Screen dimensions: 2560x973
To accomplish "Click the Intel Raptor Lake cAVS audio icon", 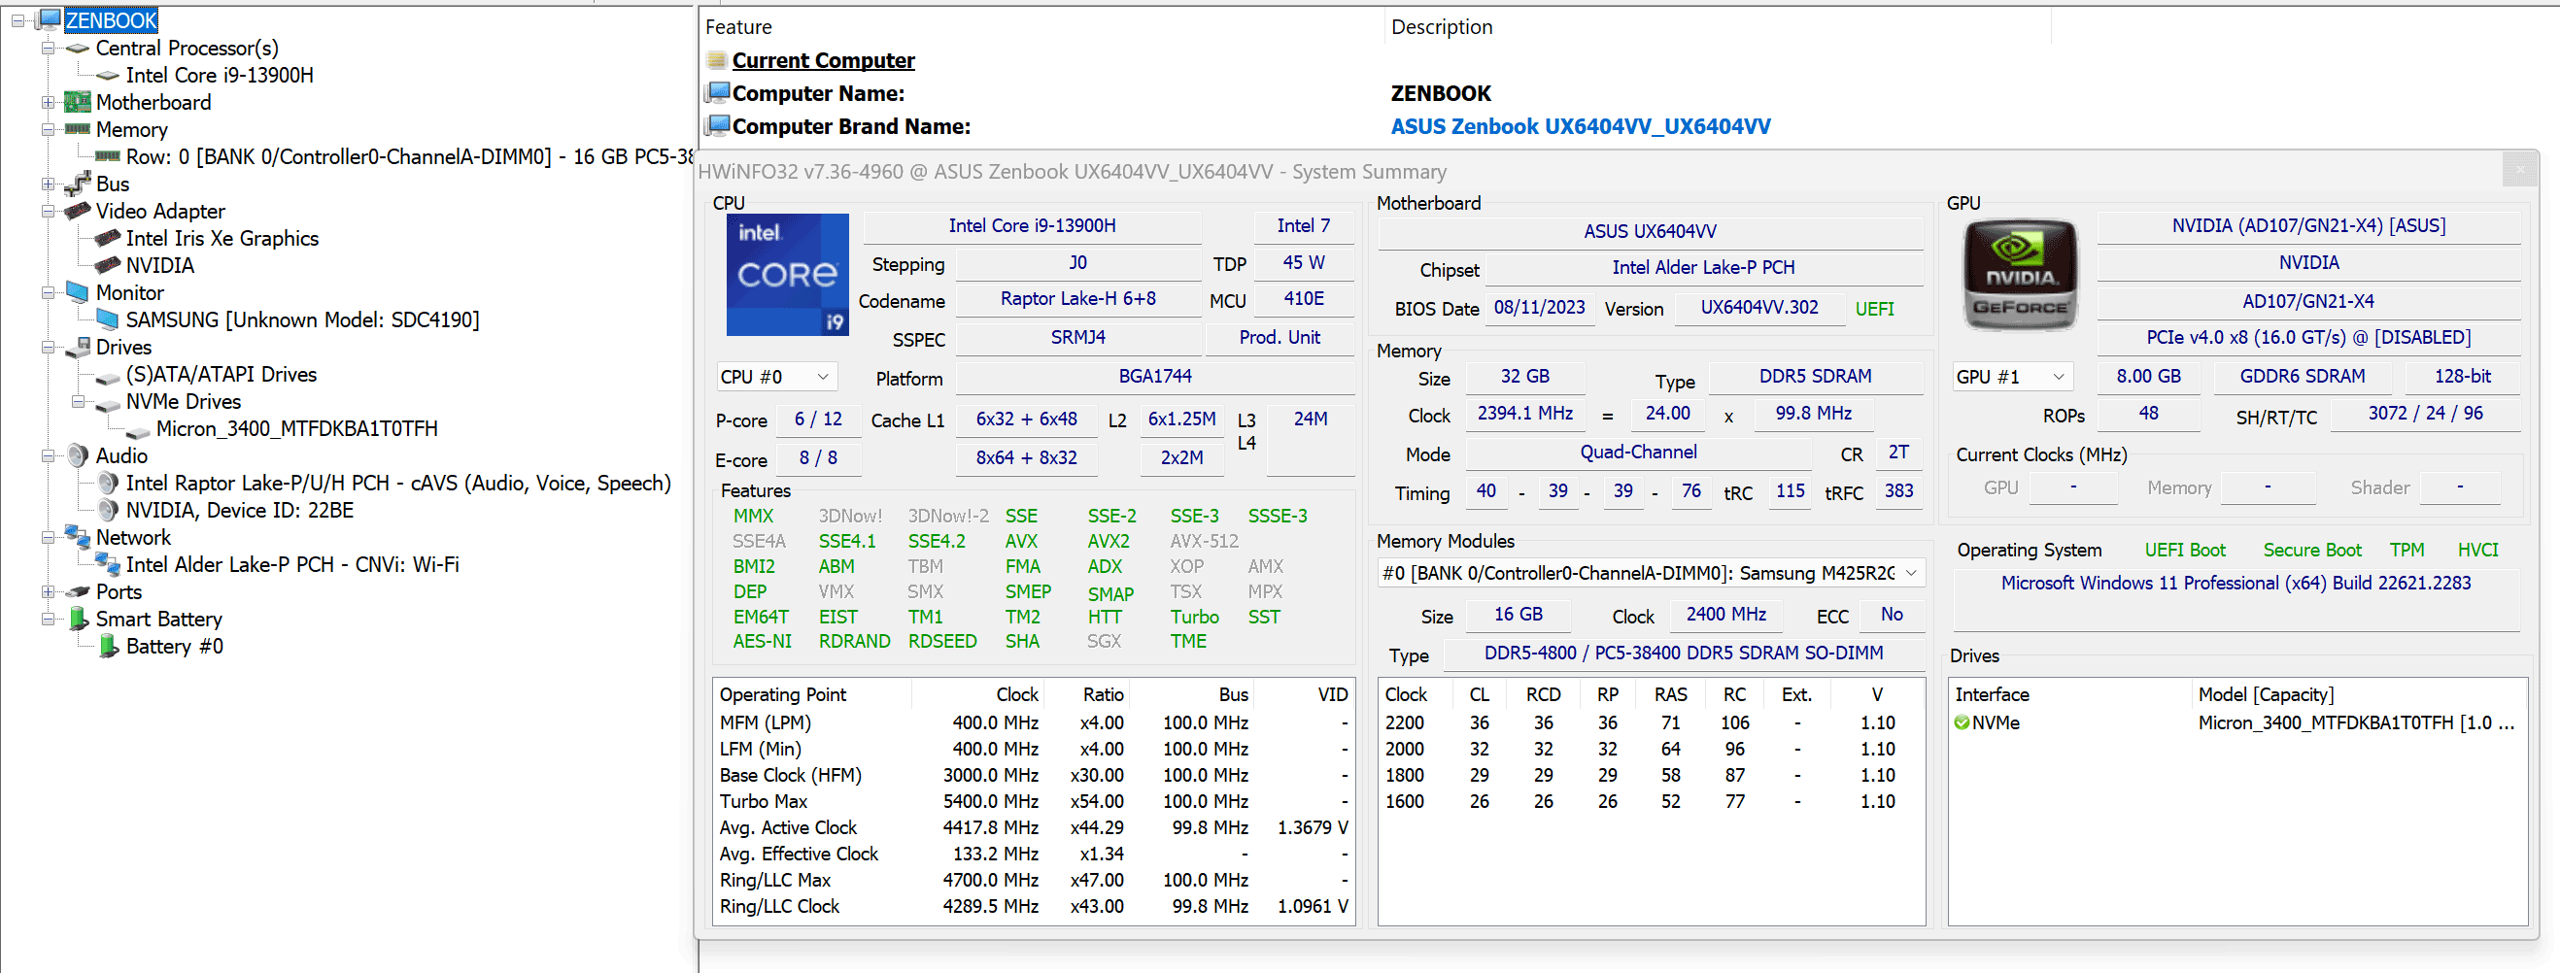I will pyautogui.click(x=107, y=484).
